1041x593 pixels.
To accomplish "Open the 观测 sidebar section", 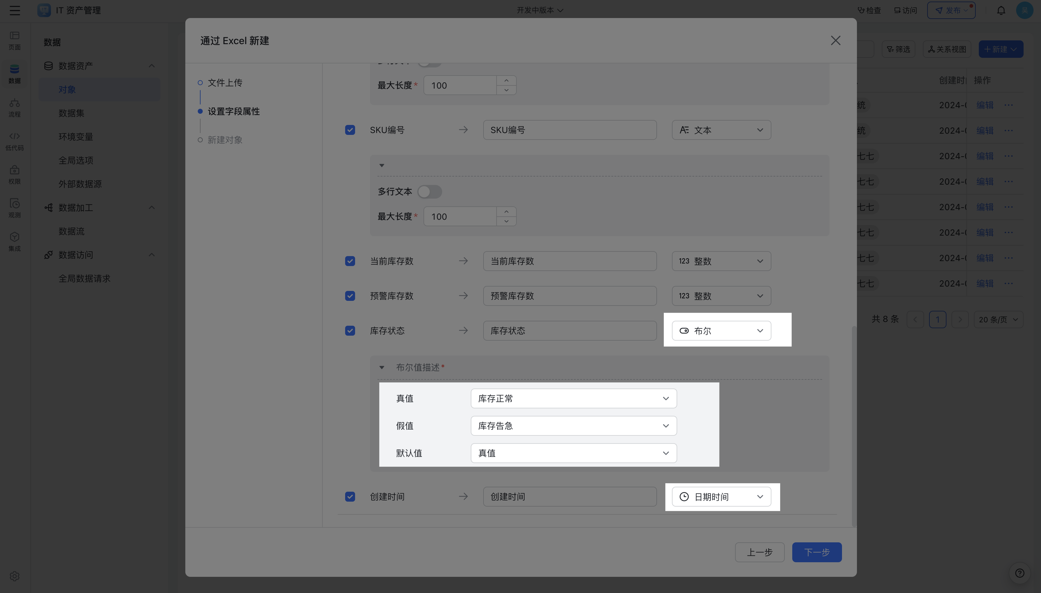I will click(15, 209).
